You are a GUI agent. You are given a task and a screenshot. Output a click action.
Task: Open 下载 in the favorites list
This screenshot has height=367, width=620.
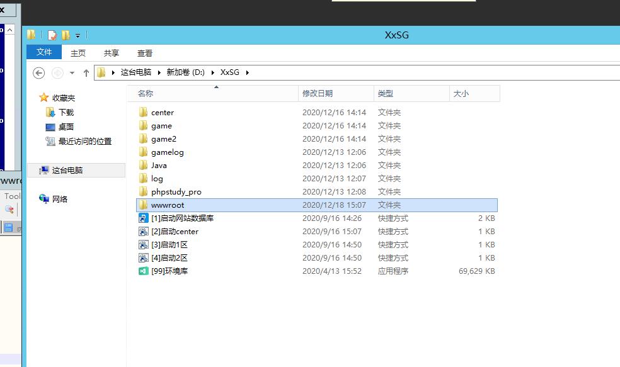click(x=66, y=112)
